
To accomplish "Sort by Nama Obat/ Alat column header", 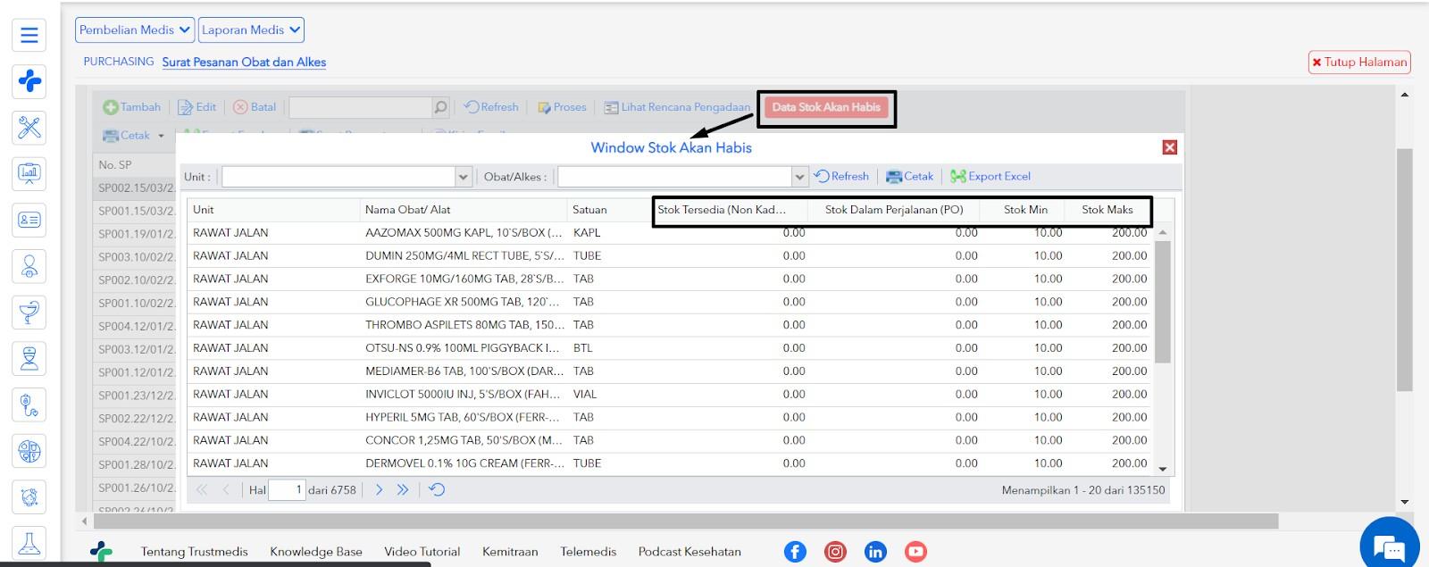I will coord(463,210).
